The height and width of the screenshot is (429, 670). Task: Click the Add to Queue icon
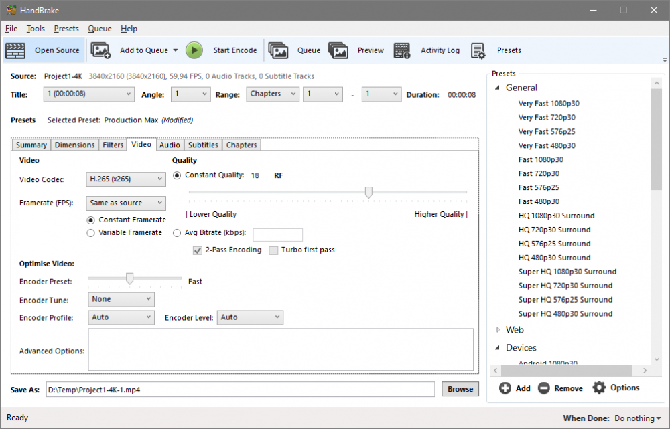pos(100,50)
